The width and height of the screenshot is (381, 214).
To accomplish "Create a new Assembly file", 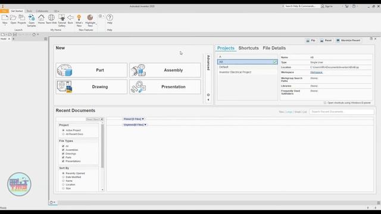I will 165,70.
